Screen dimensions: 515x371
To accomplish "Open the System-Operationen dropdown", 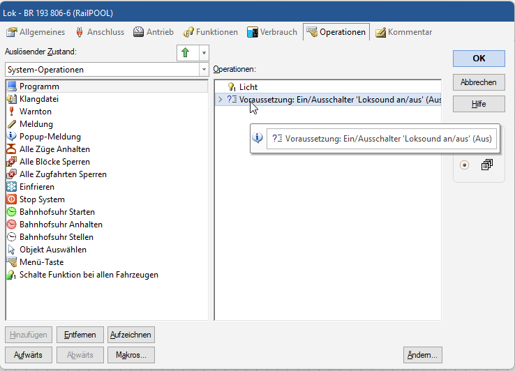I will (204, 70).
